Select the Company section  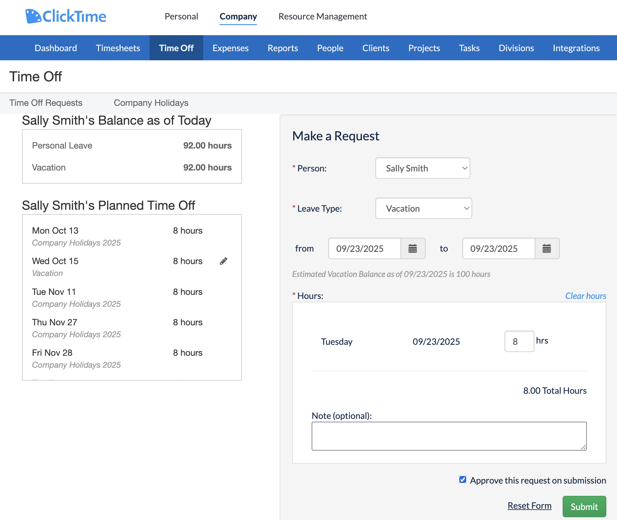(238, 16)
